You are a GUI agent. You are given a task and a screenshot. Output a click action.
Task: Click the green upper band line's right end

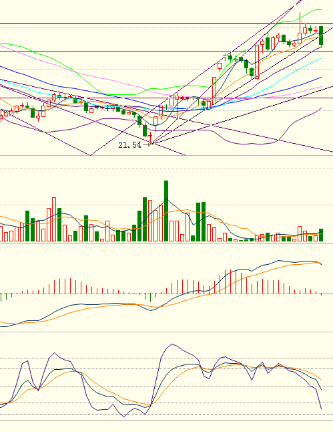[x=321, y=9]
